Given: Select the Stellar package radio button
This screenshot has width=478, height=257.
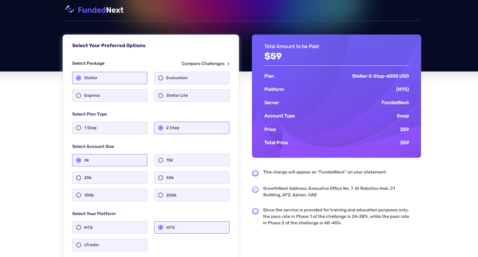Looking at the screenshot, I should (x=79, y=78).
